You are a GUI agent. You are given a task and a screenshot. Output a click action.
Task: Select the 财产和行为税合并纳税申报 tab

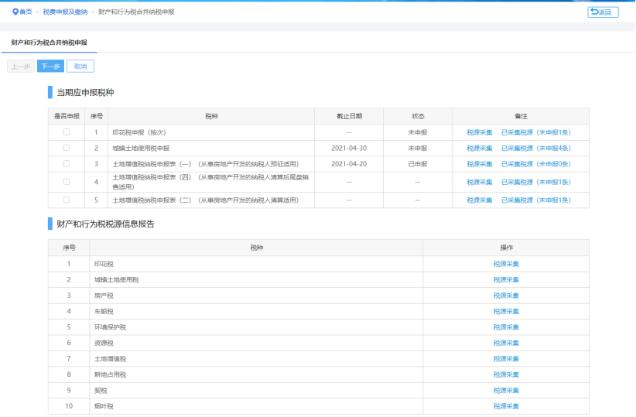pyautogui.click(x=49, y=43)
